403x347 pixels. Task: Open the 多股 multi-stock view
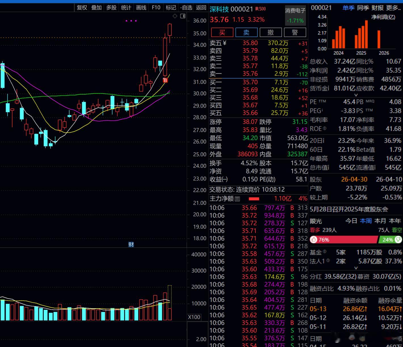(111, 8)
